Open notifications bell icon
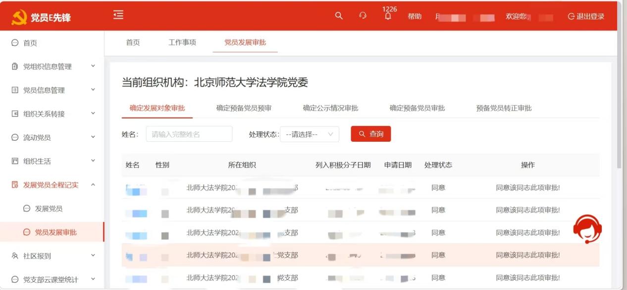Viewport: 627px width, 290px height. [x=388, y=16]
